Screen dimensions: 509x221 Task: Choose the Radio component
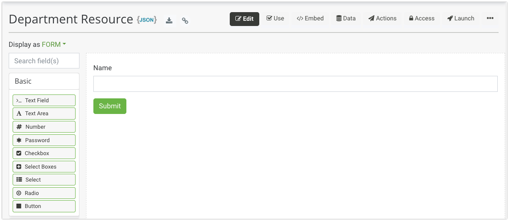44,193
